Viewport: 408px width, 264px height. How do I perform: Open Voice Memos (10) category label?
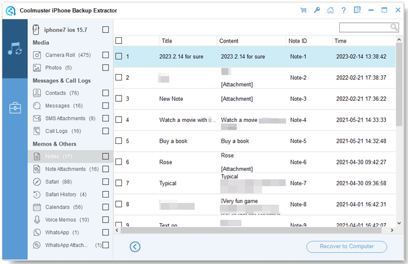click(x=67, y=220)
